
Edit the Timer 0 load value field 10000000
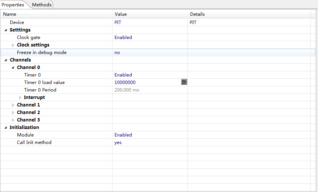(125, 82)
